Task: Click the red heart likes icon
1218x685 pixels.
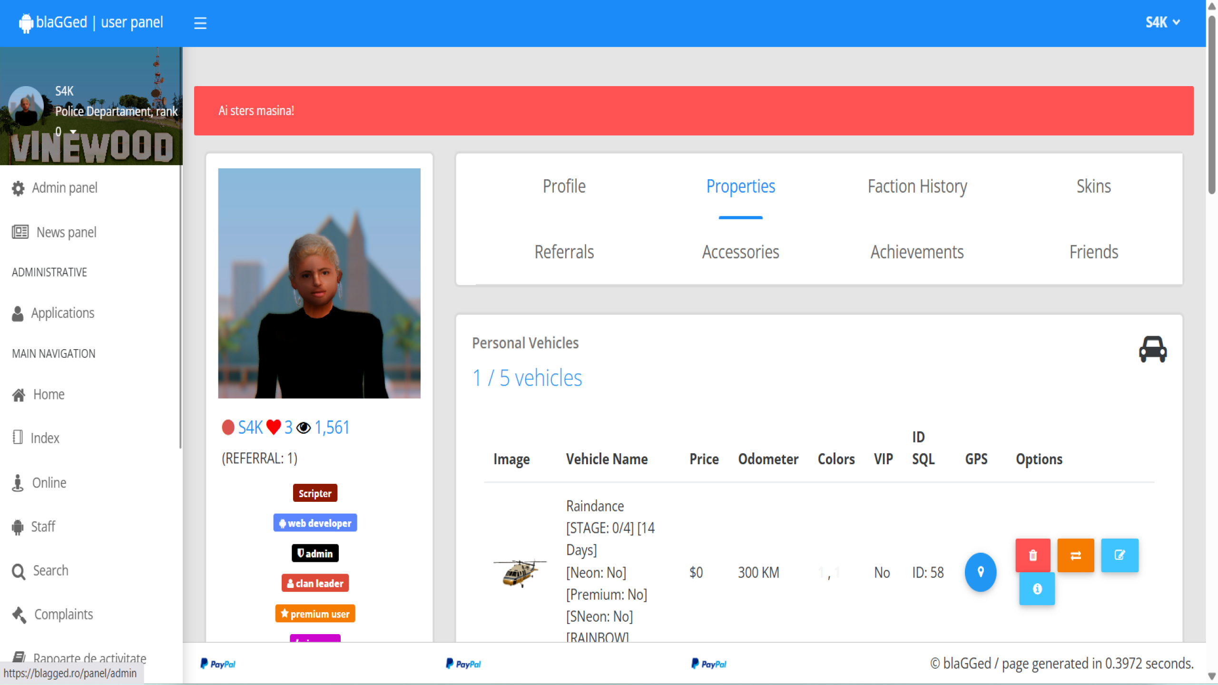Action: click(x=274, y=427)
